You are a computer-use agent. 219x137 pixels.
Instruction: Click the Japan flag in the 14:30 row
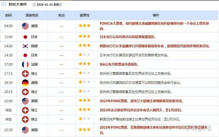coord(25,55)
